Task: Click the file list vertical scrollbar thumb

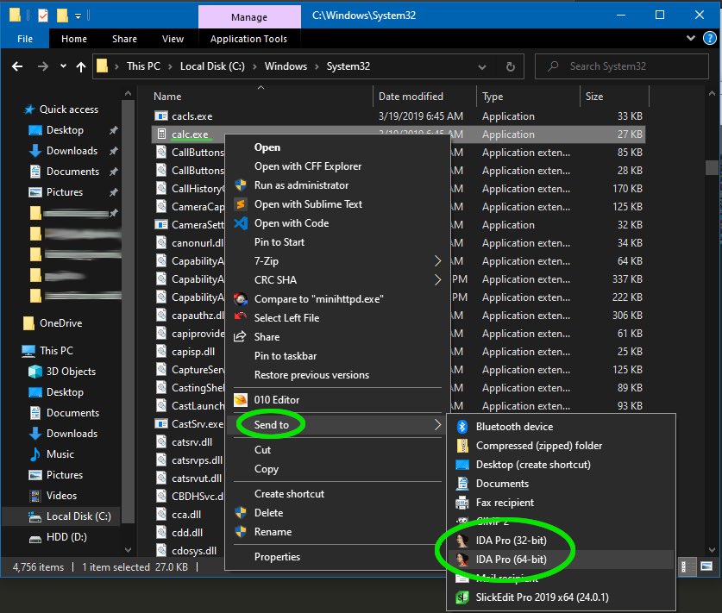Action: click(712, 167)
